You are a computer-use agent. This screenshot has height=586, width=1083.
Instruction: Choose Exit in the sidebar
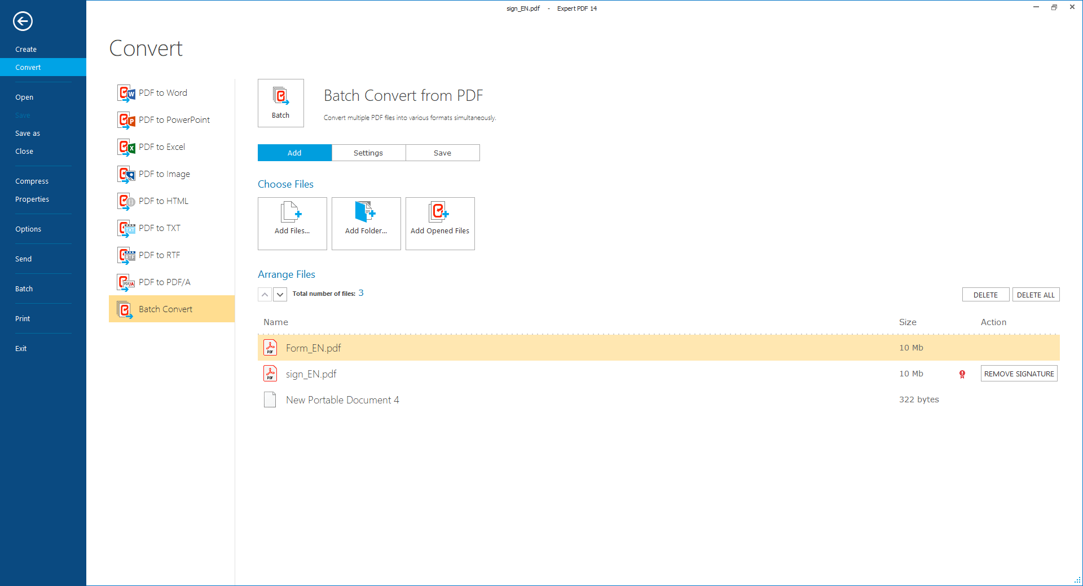21,349
